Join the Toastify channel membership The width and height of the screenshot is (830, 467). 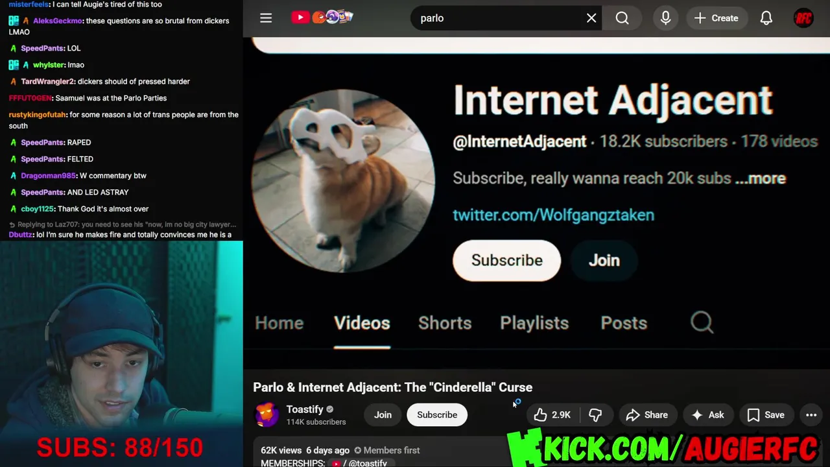[383, 415]
